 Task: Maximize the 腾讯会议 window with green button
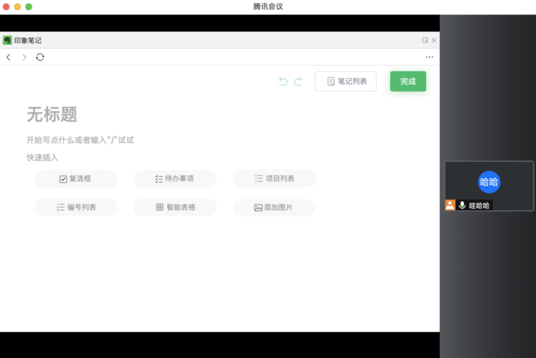(29, 6)
